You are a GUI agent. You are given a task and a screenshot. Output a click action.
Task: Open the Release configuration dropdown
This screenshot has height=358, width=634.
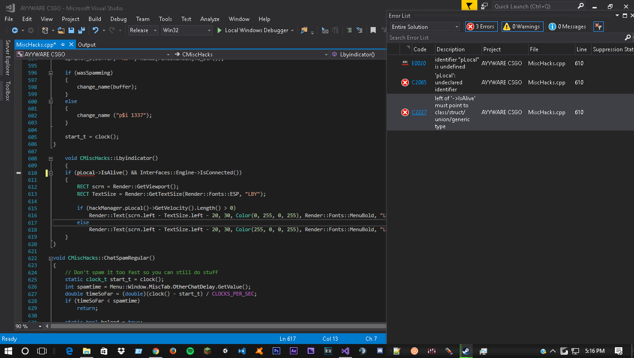pyautogui.click(x=143, y=30)
